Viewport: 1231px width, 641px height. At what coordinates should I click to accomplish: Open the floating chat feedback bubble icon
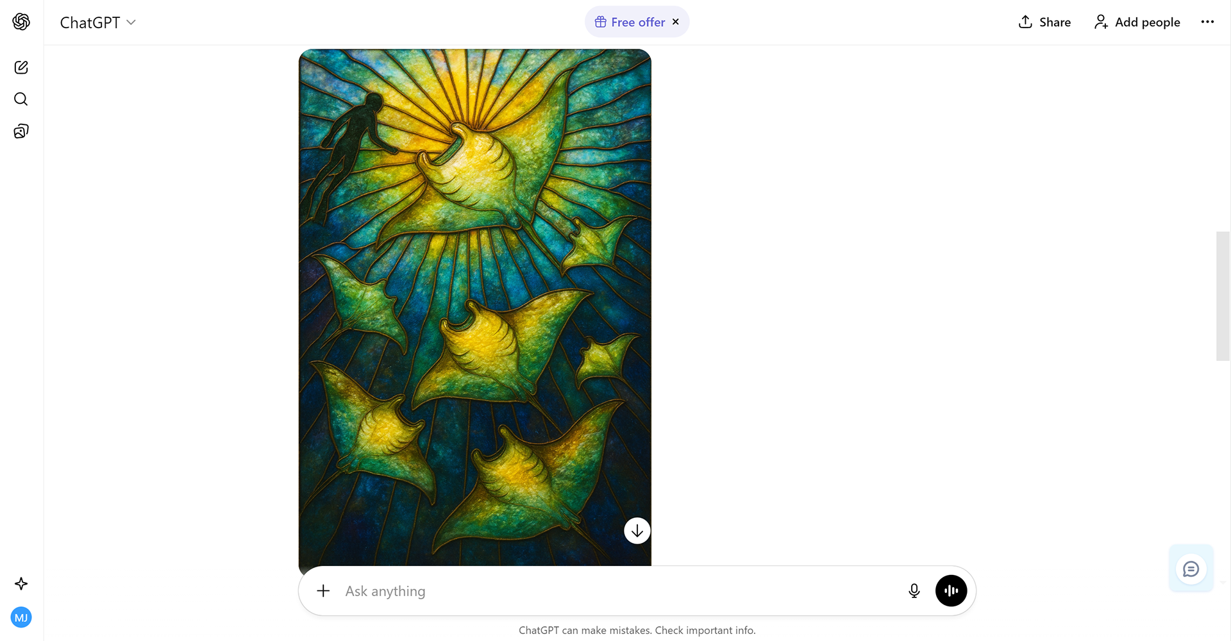tap(1191, 569)
